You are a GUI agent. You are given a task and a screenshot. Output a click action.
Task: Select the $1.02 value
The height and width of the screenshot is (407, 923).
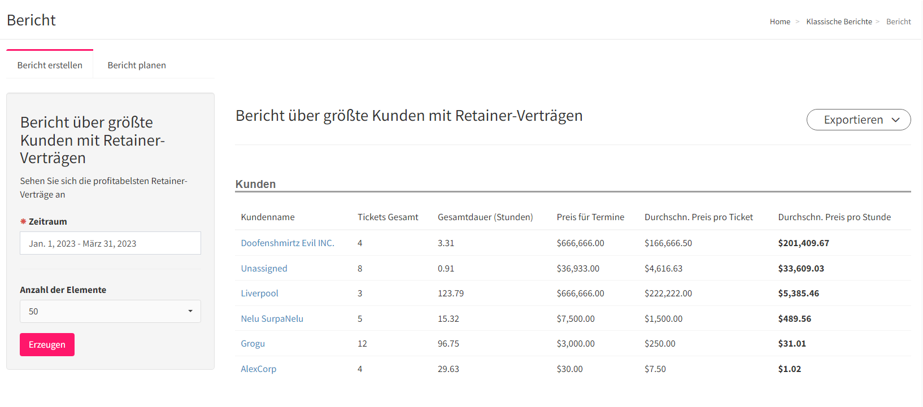pos(789,369)
